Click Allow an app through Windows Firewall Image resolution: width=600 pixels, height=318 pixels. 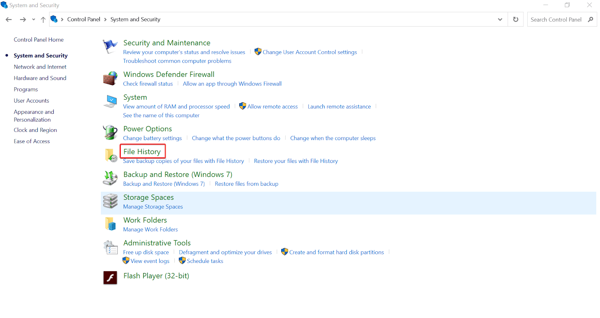tap(232, 84)
